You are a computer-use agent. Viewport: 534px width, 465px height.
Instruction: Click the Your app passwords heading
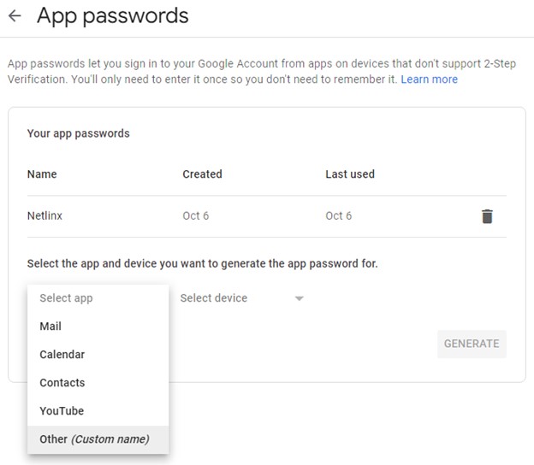(79, 133)
